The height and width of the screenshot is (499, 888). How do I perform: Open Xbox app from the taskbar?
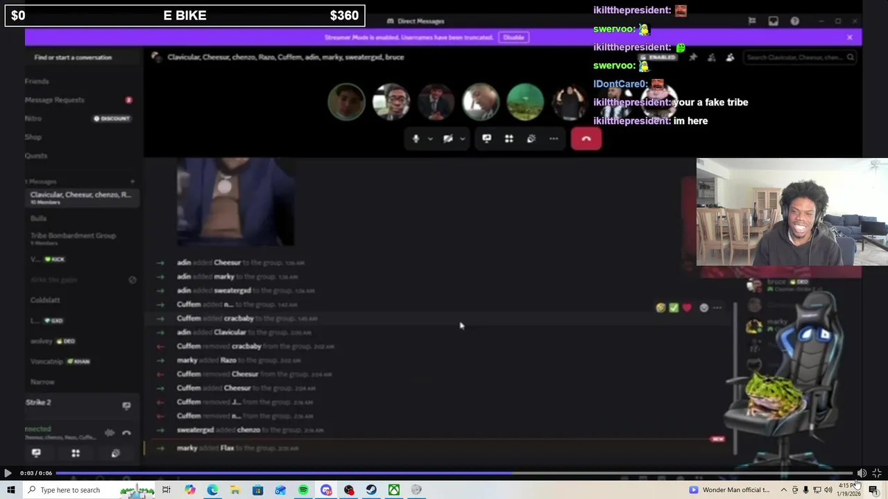(x=394, y=490)
